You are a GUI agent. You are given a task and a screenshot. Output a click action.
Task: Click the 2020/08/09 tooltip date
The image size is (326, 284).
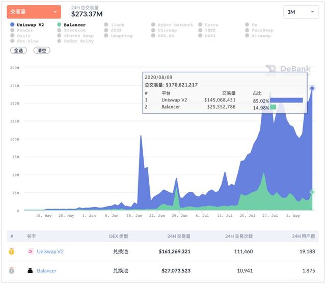tap(158, 77)
